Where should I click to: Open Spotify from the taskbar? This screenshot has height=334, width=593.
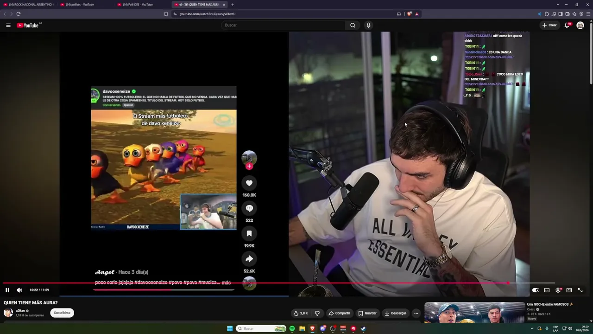tap(292, 328)
